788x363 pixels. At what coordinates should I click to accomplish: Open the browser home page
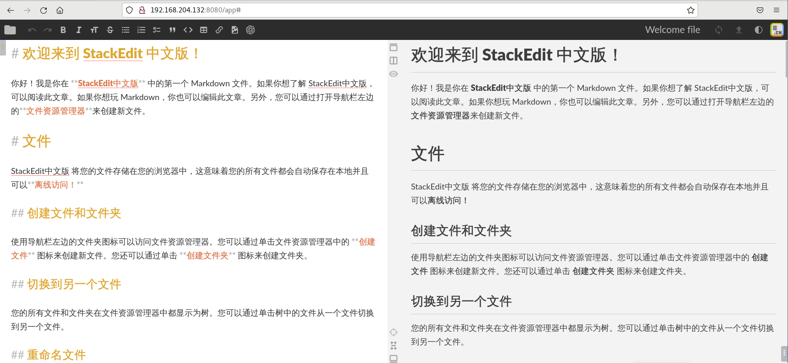pyautogui.click(x=60, y=10)
